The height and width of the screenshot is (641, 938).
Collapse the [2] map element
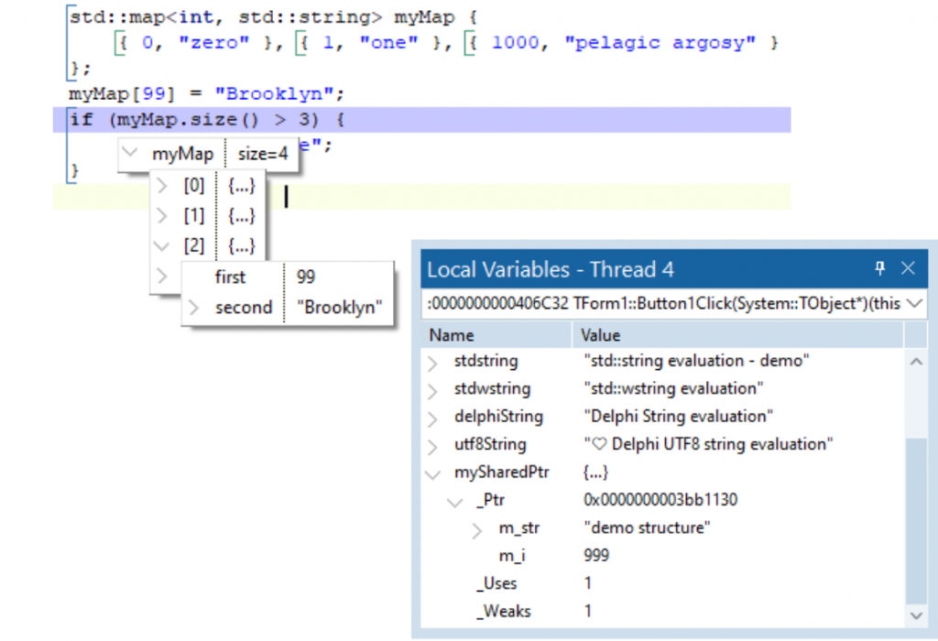click(x=161, y=245)
